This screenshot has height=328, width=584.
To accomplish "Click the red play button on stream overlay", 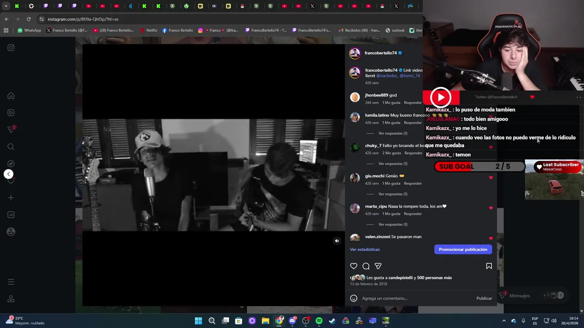I will point(441,97).
